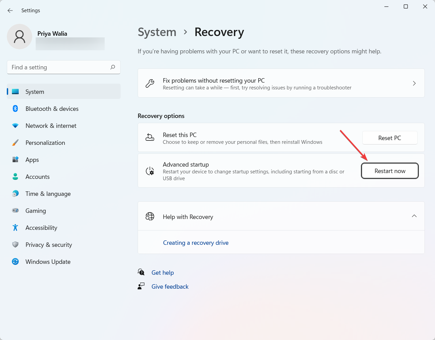Image resolution: width=435 pixels, height=340 pixels.
Task: Click the search magnifier icon
Action: pyautogui.click(x=113, y=67)
